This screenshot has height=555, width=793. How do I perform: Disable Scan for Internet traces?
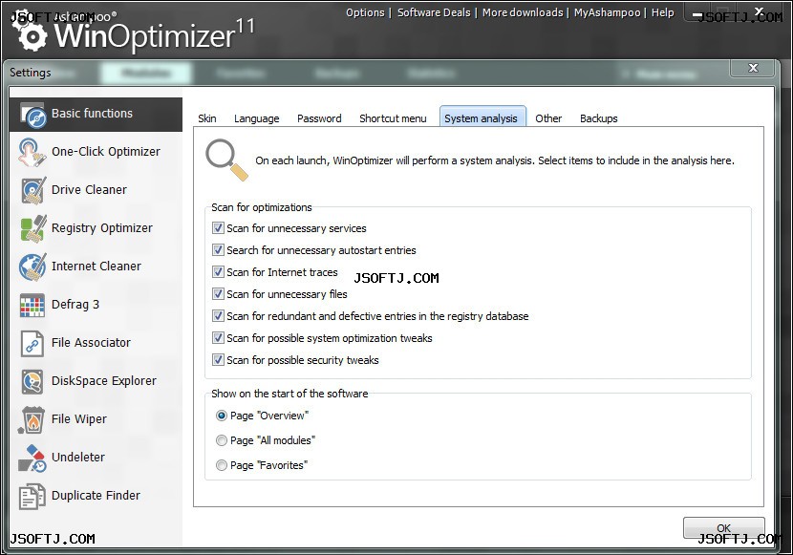(218, 272)
